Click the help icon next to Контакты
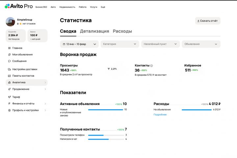The width and height of the screenshot is (237, 158). 151,66
